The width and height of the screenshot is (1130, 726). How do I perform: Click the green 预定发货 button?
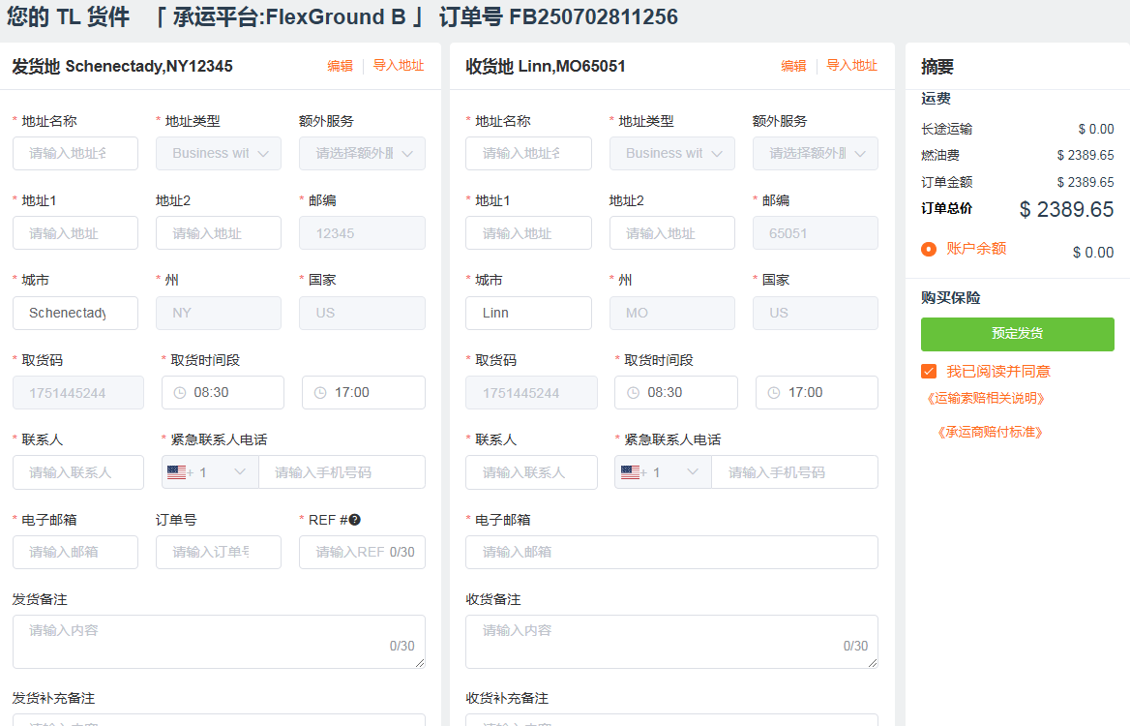[x=1018, y=334]
